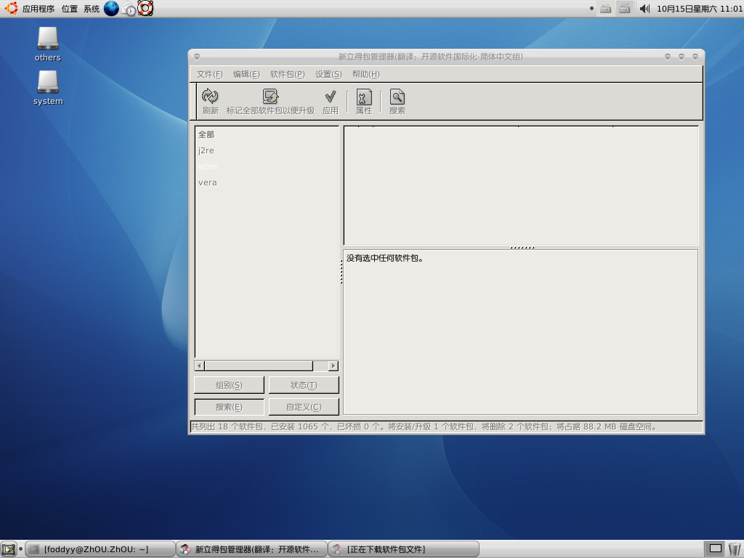Click the show desktop icon in bottom panel
Viewport: 744px width, 558px height.
pos(9,549)
